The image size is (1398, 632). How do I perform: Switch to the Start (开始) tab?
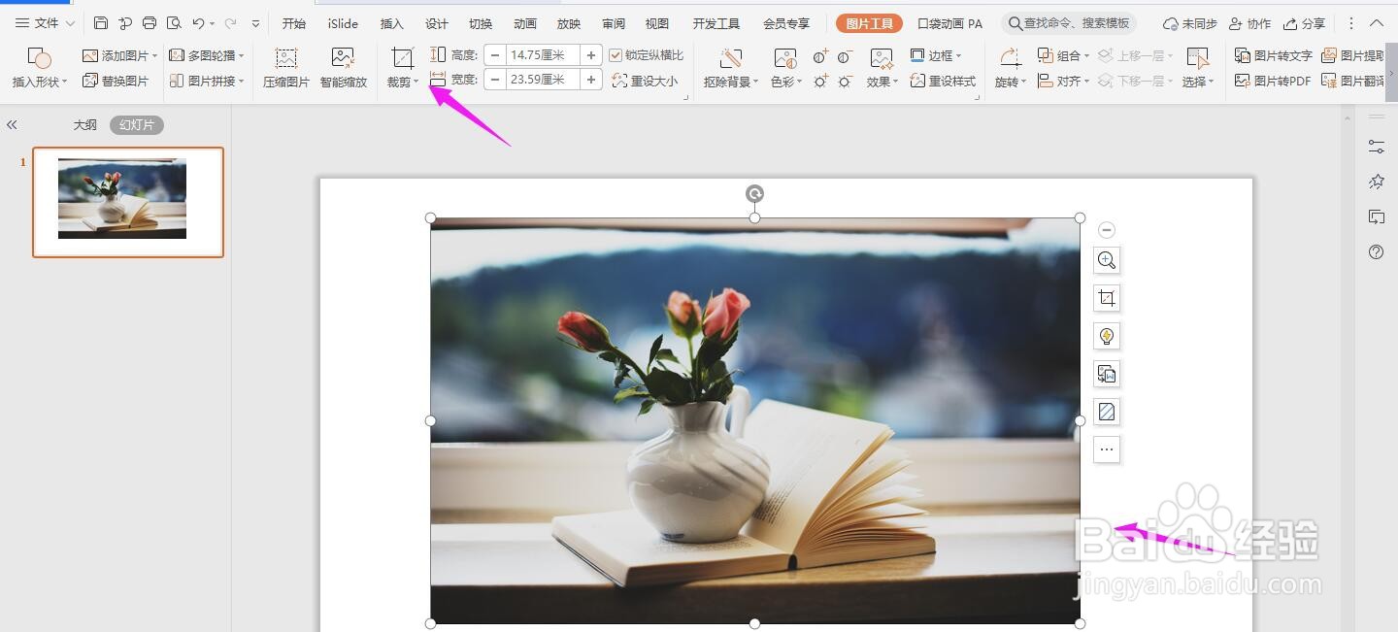[293, 23]
